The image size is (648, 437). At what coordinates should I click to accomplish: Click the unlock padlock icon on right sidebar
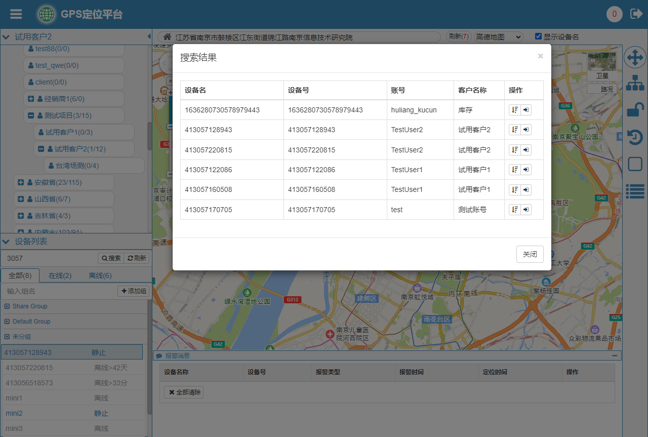click(635, 110)
